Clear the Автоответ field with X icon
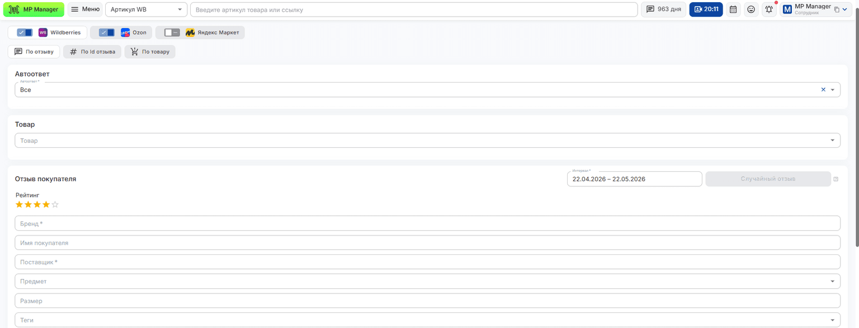This screenshot has width=859, height=328. [823, 89]
